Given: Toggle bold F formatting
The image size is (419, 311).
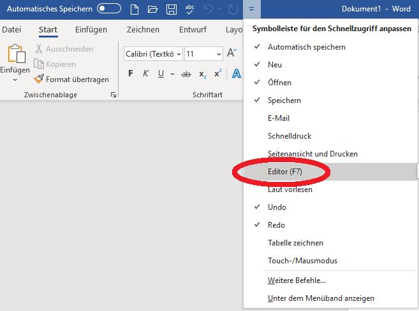Looking at the screenshot, I should tap(130, 73).
